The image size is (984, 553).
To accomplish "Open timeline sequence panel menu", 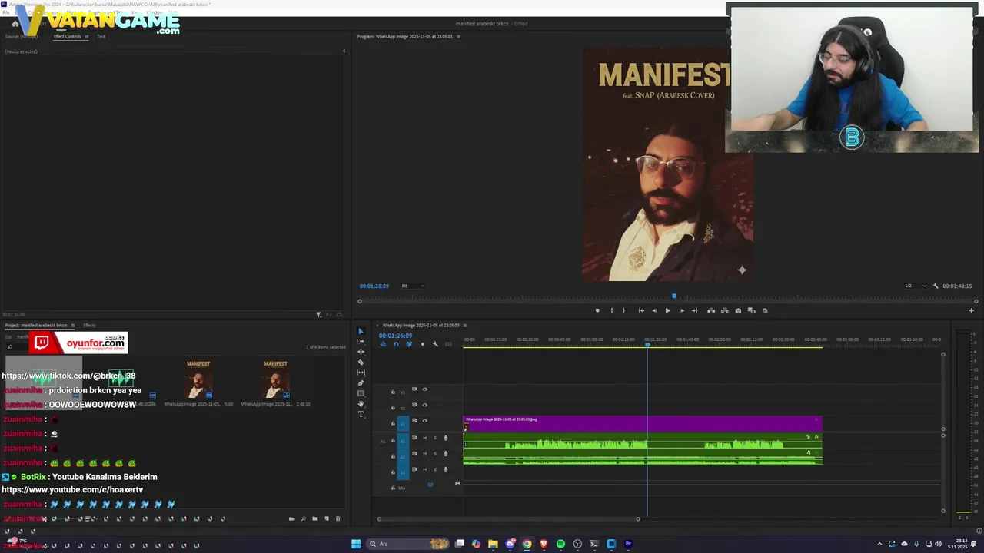I will tap(464, 325).
